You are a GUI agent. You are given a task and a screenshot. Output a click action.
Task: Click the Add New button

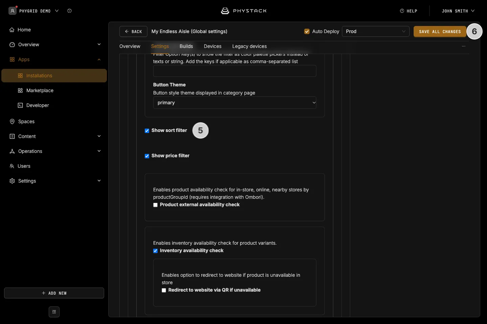coord(54,293)
